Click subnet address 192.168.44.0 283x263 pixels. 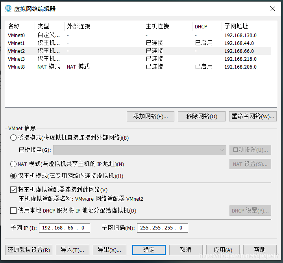239,43
